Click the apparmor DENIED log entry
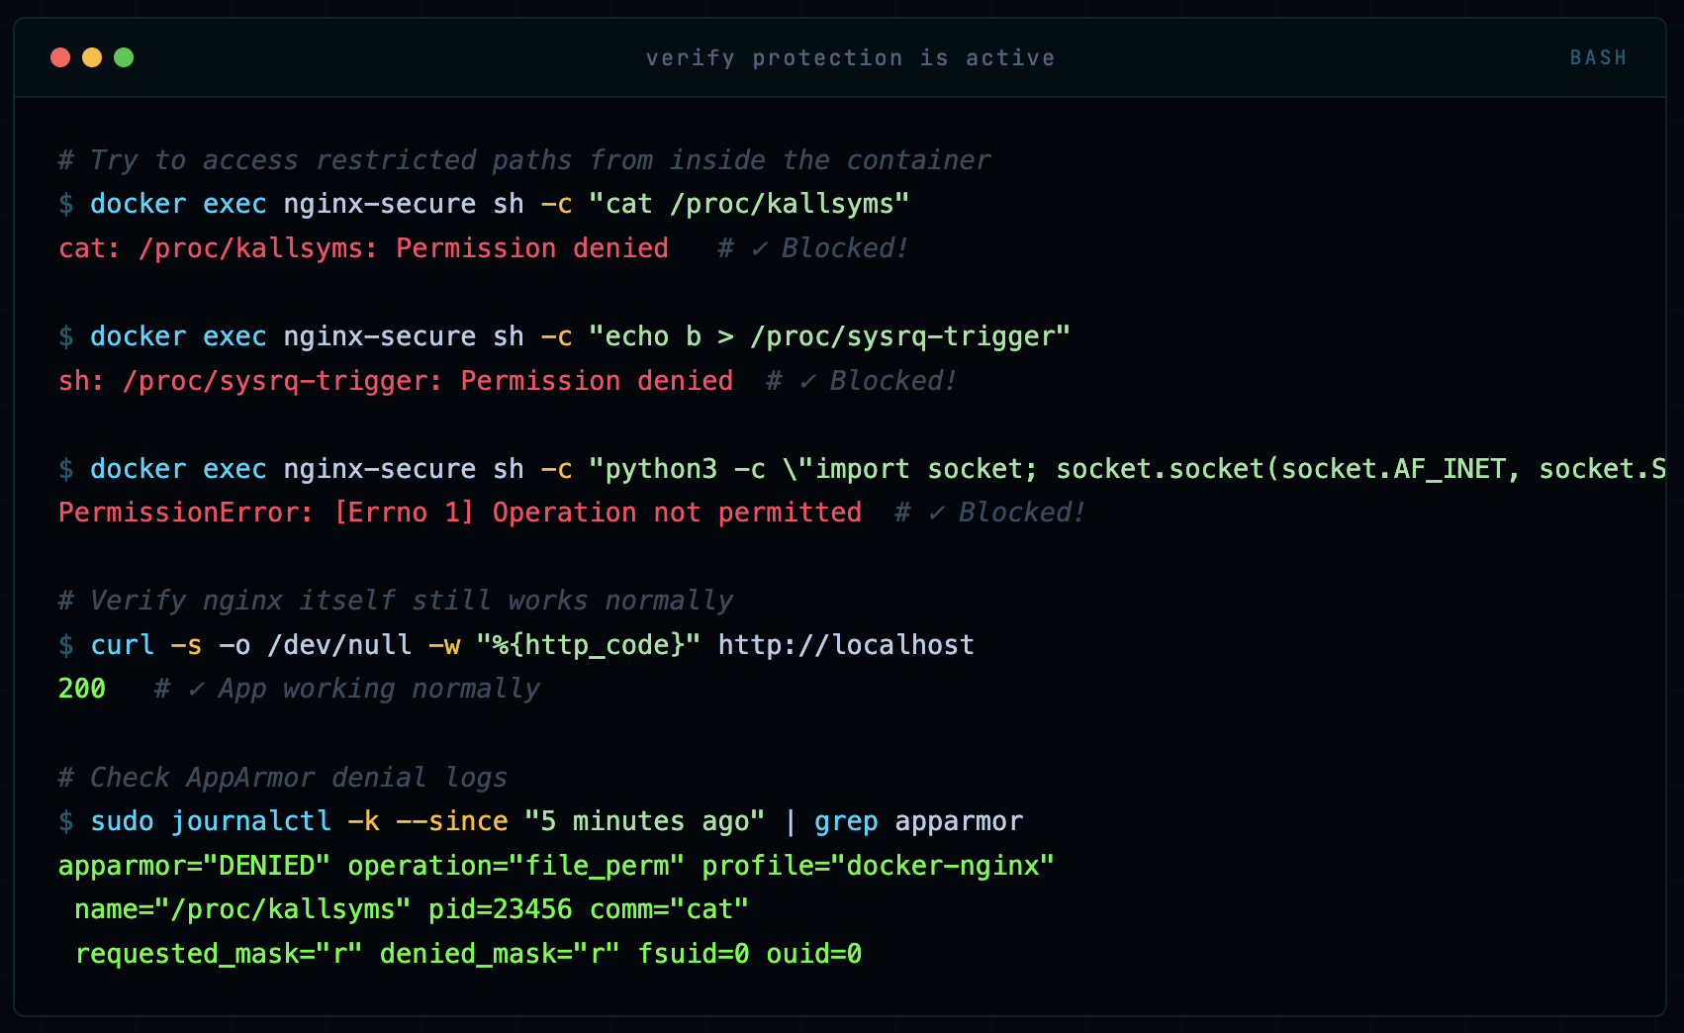Viewport: 1684px width, 1033px height. click(194, 865)
